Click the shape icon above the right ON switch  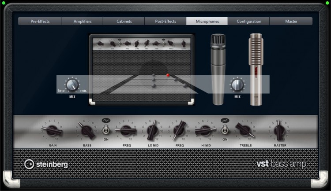point(225,121)
